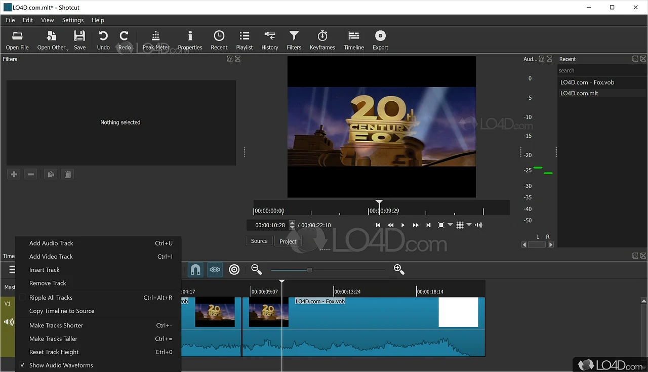Click the Export toolbar icon
This screenshot has width=648, height=372.
[x=380, y=40]
